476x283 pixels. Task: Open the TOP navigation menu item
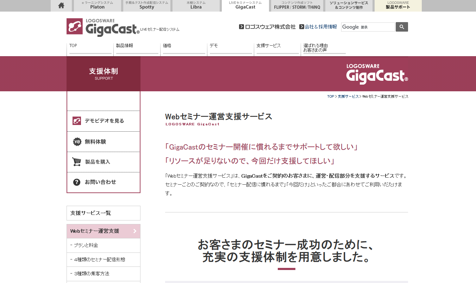(90, 48)
